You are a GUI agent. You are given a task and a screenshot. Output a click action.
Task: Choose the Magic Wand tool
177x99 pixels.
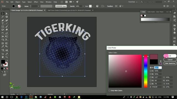3,17
